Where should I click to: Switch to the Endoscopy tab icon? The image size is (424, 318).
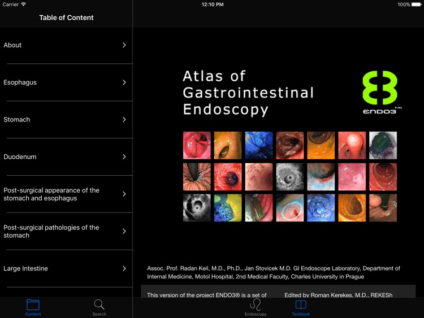coord(256,304)
